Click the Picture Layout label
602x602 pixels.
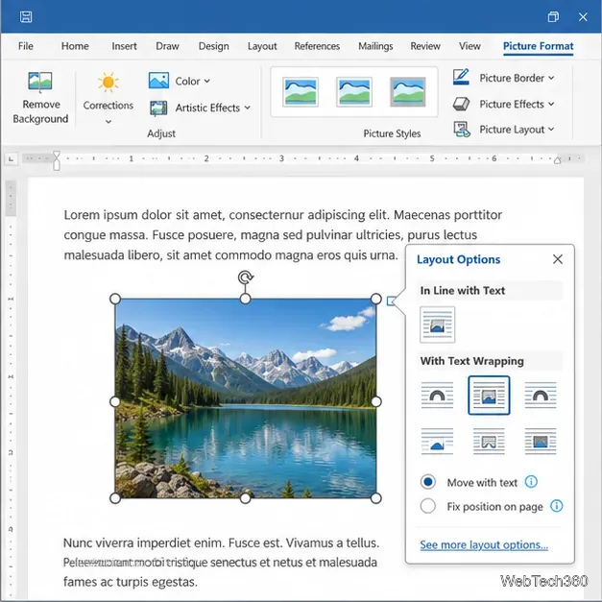(x=512, y=130)
